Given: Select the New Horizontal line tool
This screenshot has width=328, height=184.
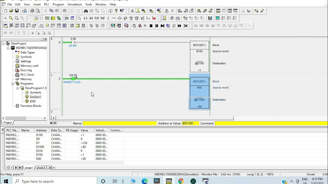Looking at the screenshot, I should 114,18.
